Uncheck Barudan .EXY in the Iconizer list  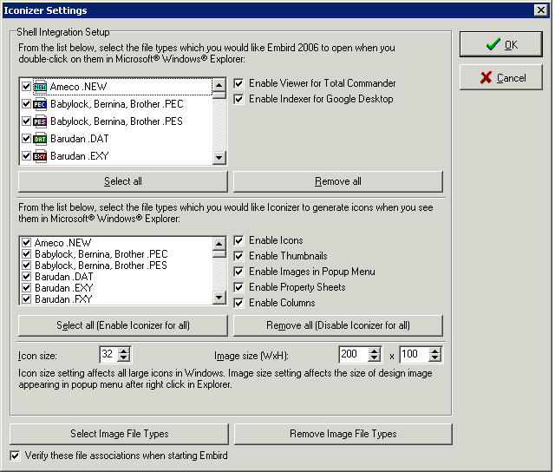26,288
